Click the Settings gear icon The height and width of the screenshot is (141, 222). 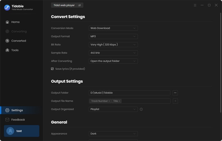[7, 110]
